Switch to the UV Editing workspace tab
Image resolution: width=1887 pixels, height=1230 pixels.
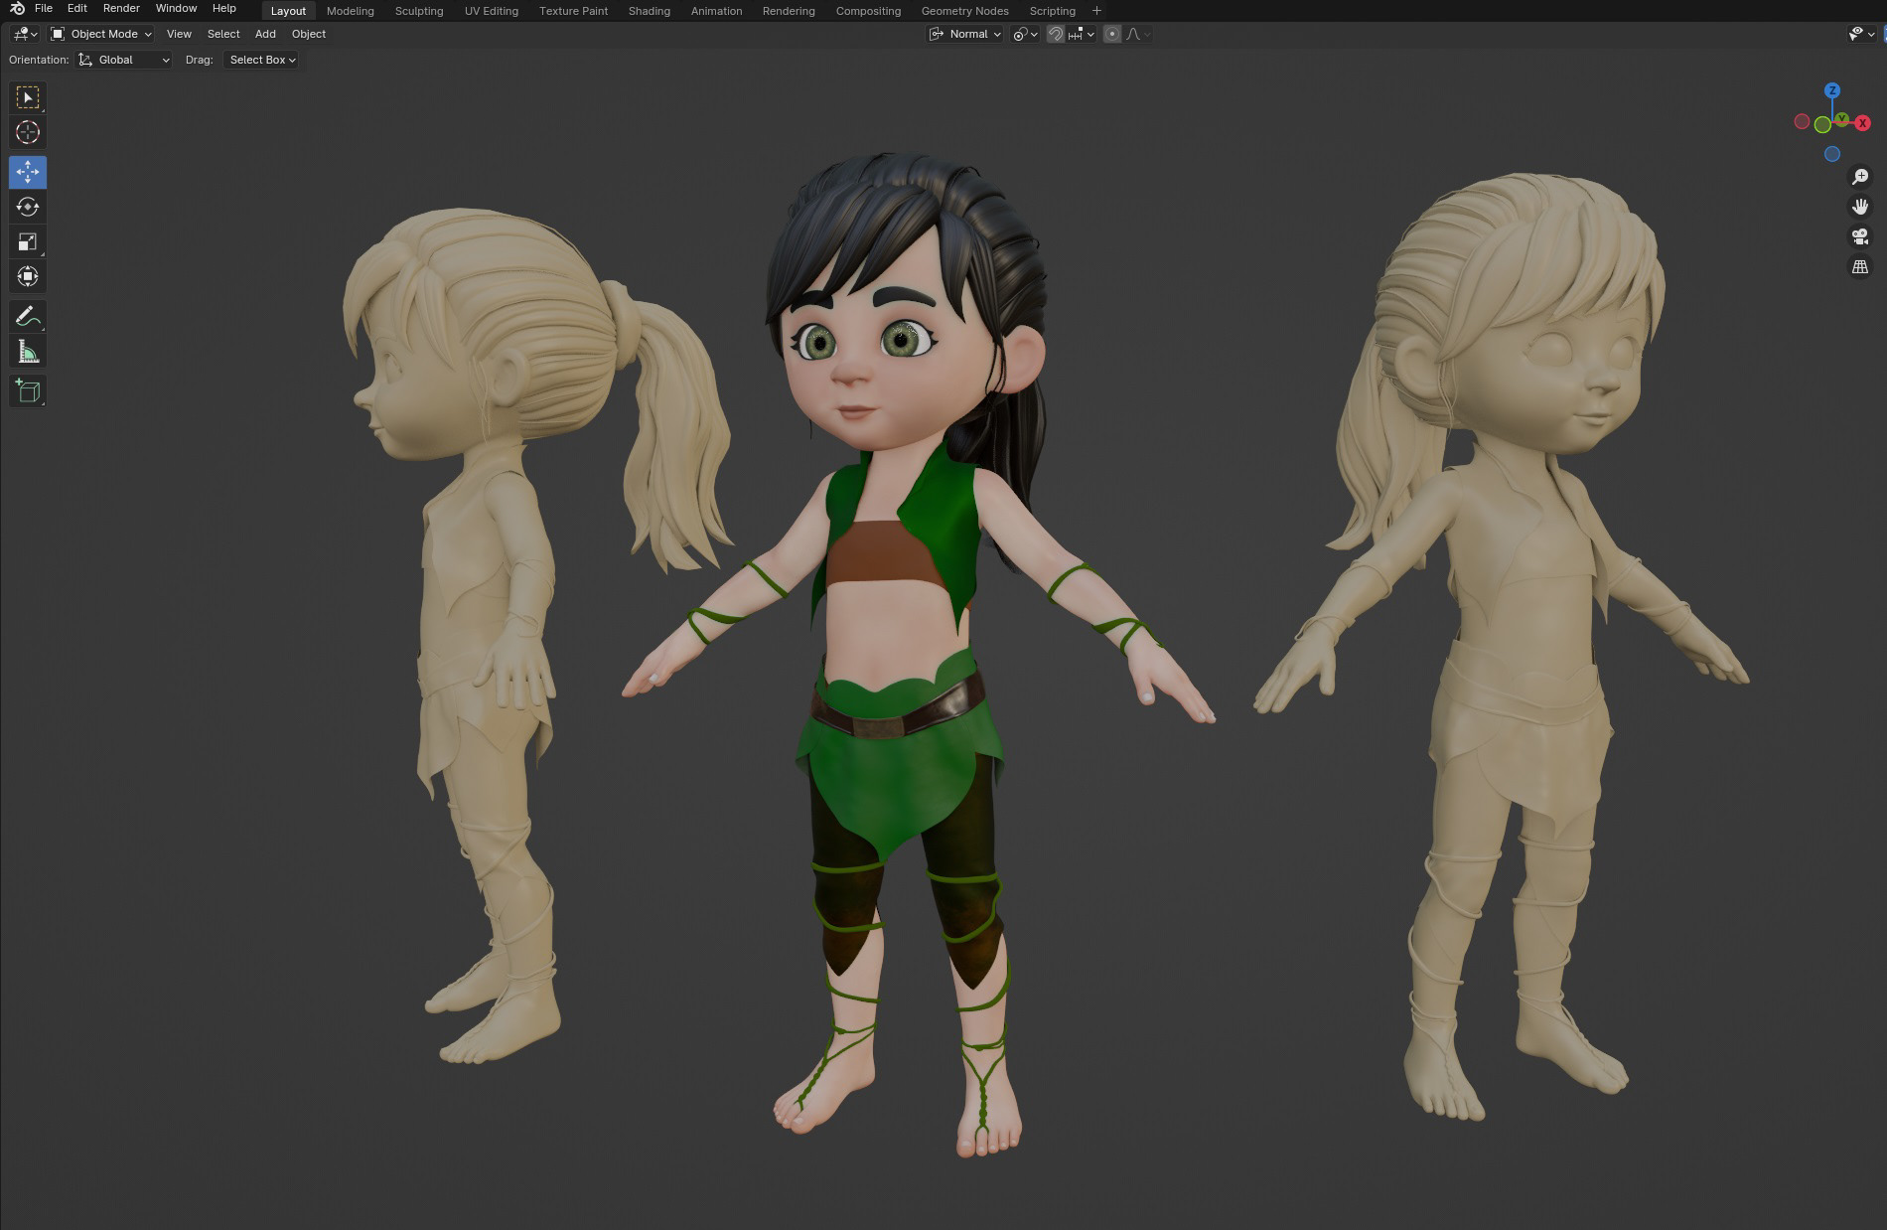[492, 11]
